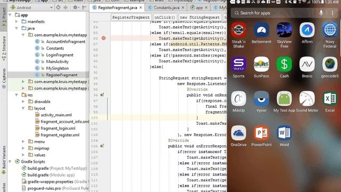Open the Captures tool window tab
341x192 pixels.
pos(4,78)
